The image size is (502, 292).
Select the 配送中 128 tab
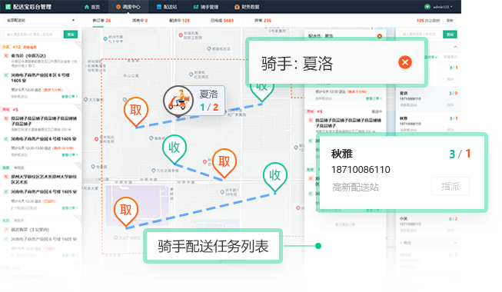pos(179,21)
